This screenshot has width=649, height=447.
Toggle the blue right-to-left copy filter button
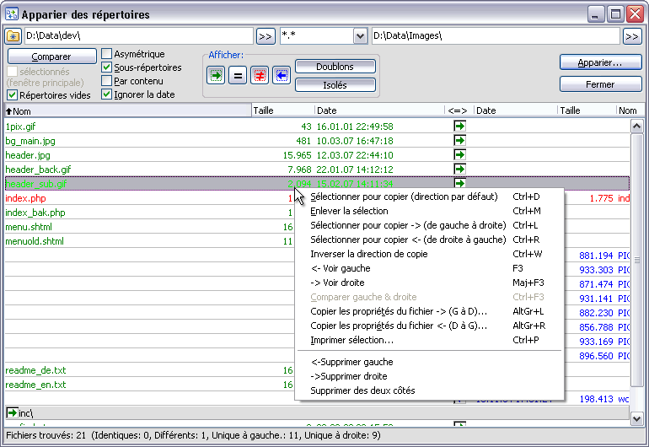[282, 75]
